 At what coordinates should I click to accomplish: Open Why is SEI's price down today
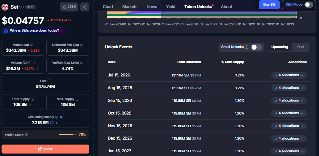pos(34,31)
